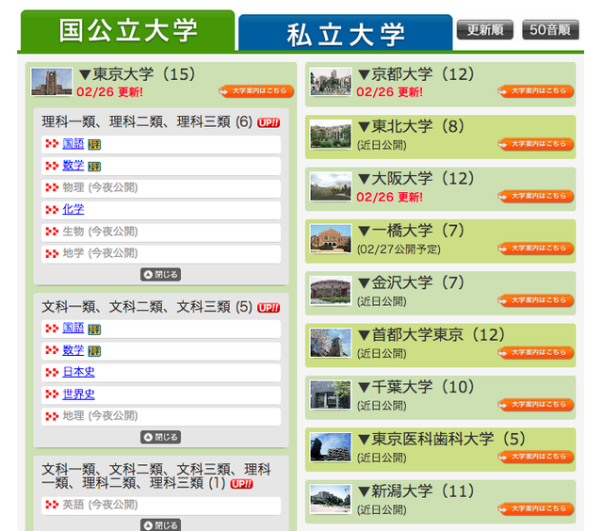Open the 日本史 link
This screenshot has height=531, width=603.
coord(78,372)
